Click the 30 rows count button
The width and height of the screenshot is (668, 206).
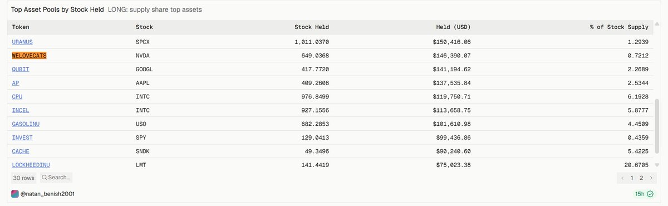click(23, 178)
